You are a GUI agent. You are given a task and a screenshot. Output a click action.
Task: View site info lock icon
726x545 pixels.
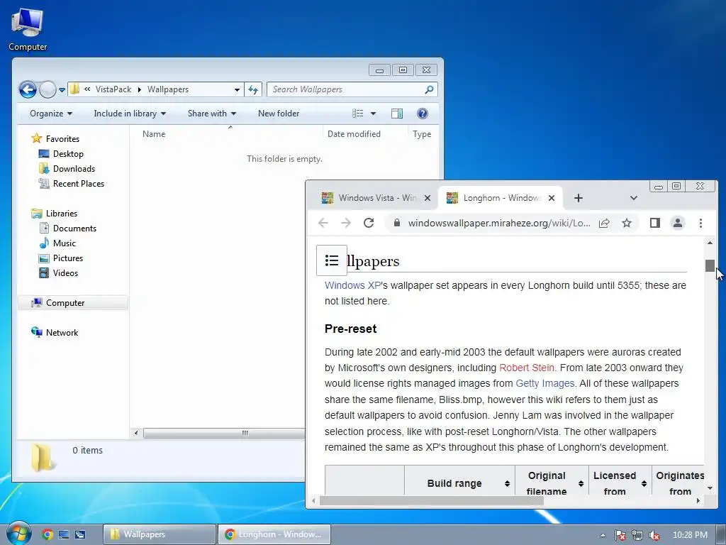pos(397,223)
